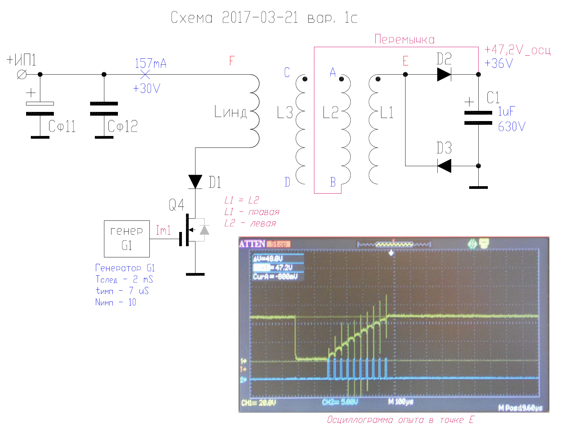Click the current measurement cross at 157mA

[145, 74]
